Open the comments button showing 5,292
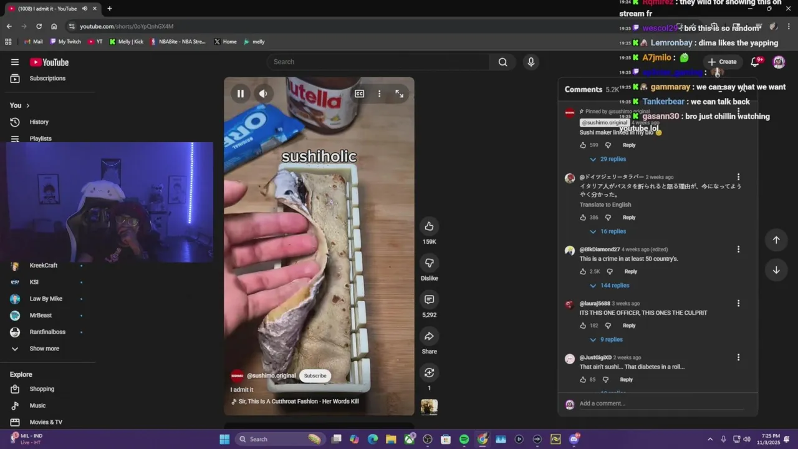Viewport: 798px width, 449px height. [x=429, y=299]
